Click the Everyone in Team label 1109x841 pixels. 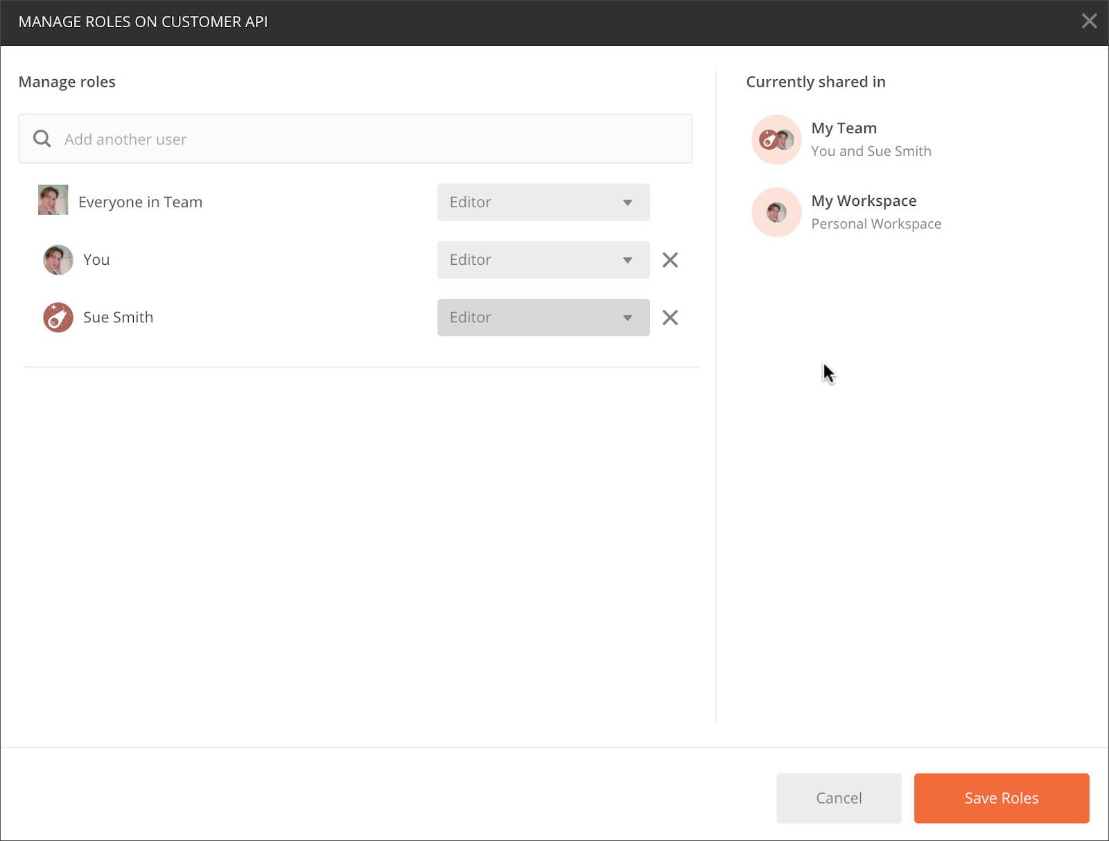[140, 202]
